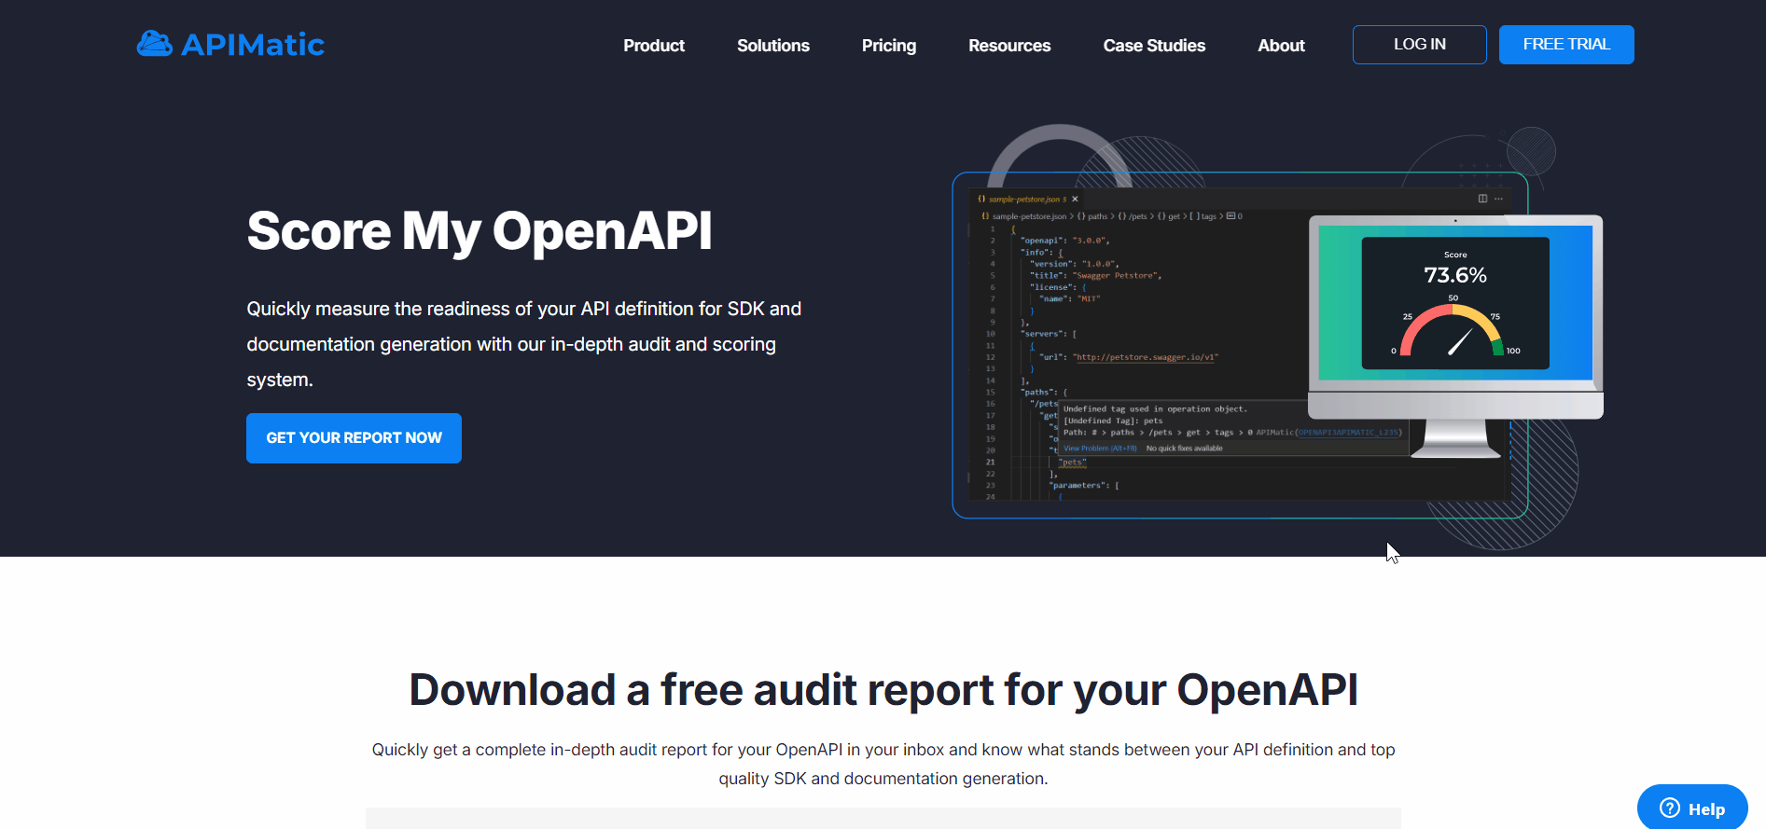Start a FREE TRIAL
This screenshot has width=1766, height=829.
(x=1566, y=45)
